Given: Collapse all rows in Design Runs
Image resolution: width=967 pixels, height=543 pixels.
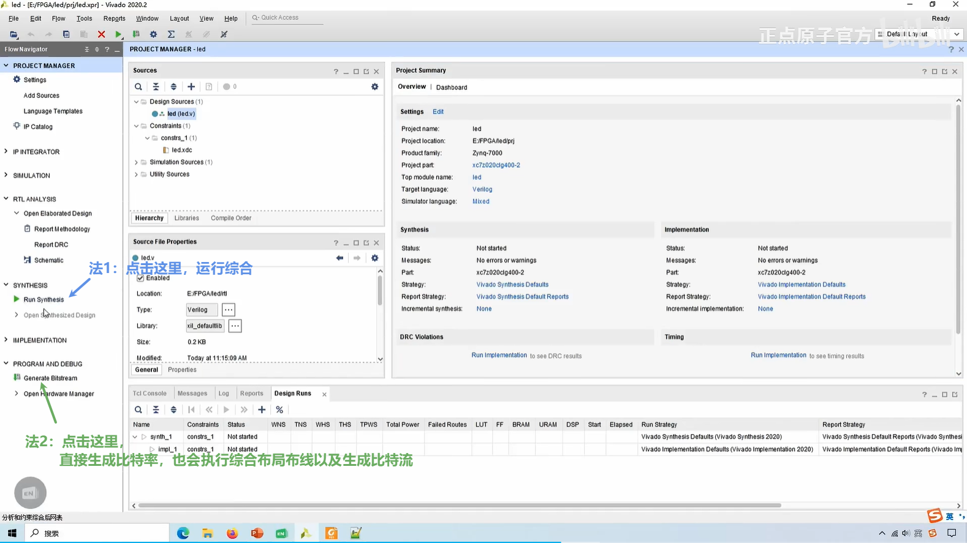Looking at the screenshot, I should 156,410.
